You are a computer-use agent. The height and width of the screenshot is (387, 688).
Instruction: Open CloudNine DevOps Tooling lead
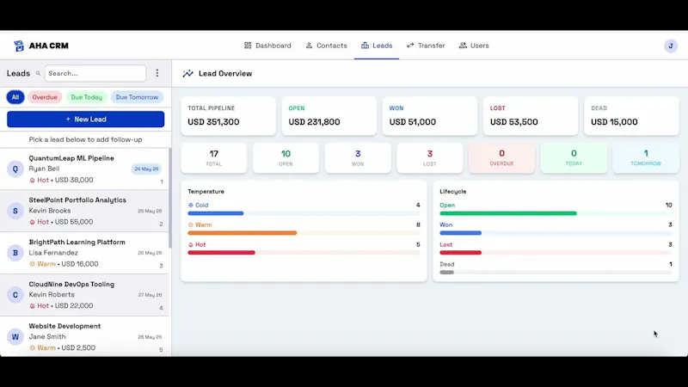tap(84, 295)
